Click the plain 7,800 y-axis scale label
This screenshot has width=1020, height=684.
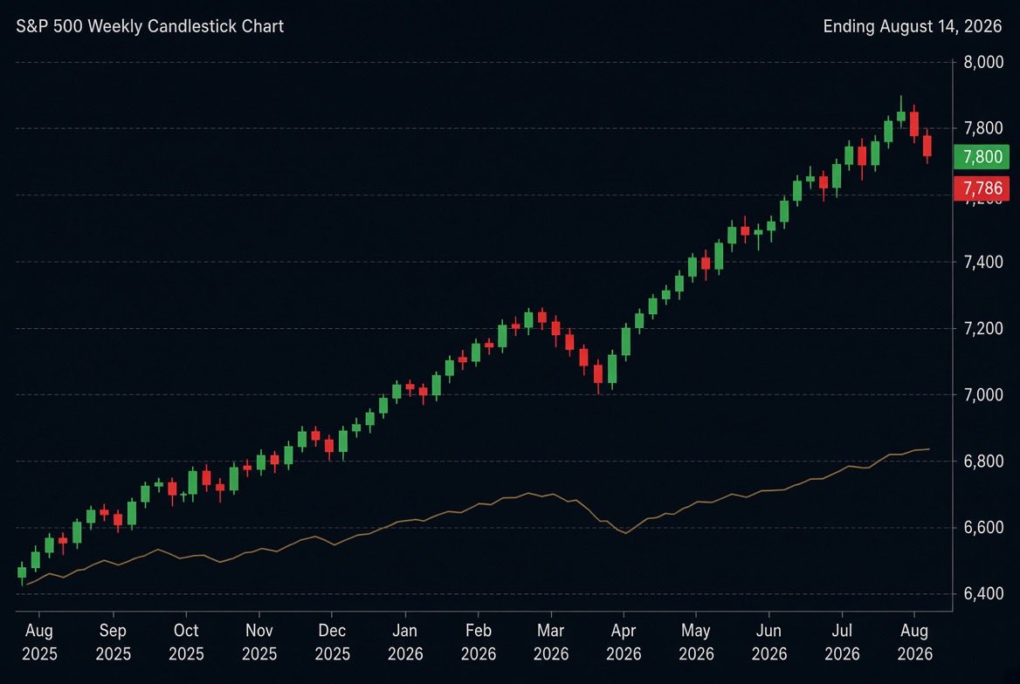(983, 128)
